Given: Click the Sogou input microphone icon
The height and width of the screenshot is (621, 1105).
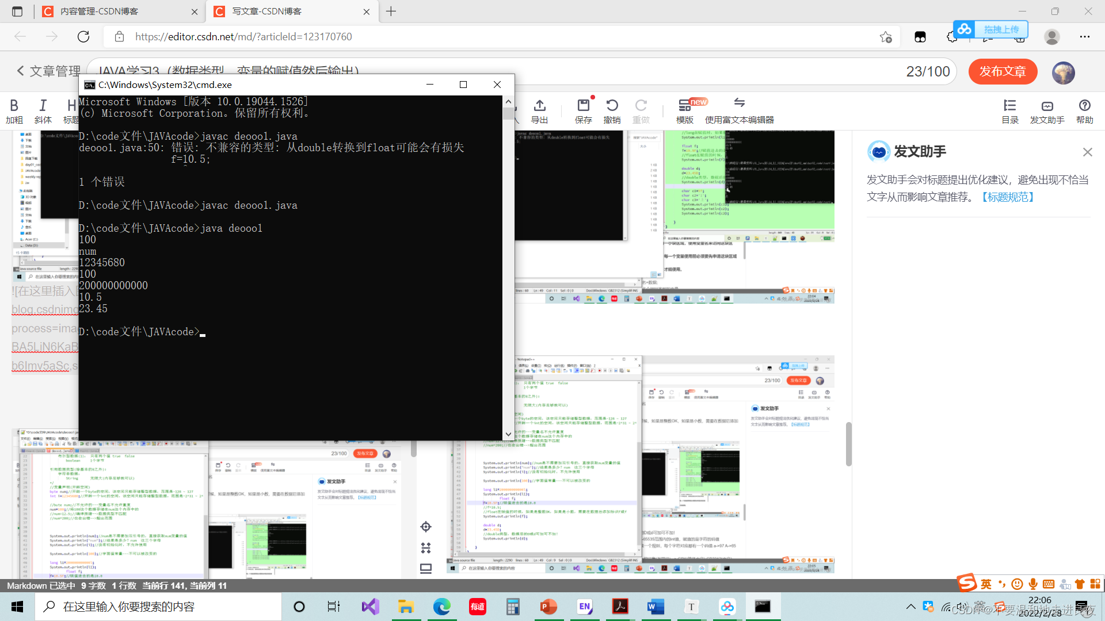Looking at the screenshot, I should pos(1033,584).
